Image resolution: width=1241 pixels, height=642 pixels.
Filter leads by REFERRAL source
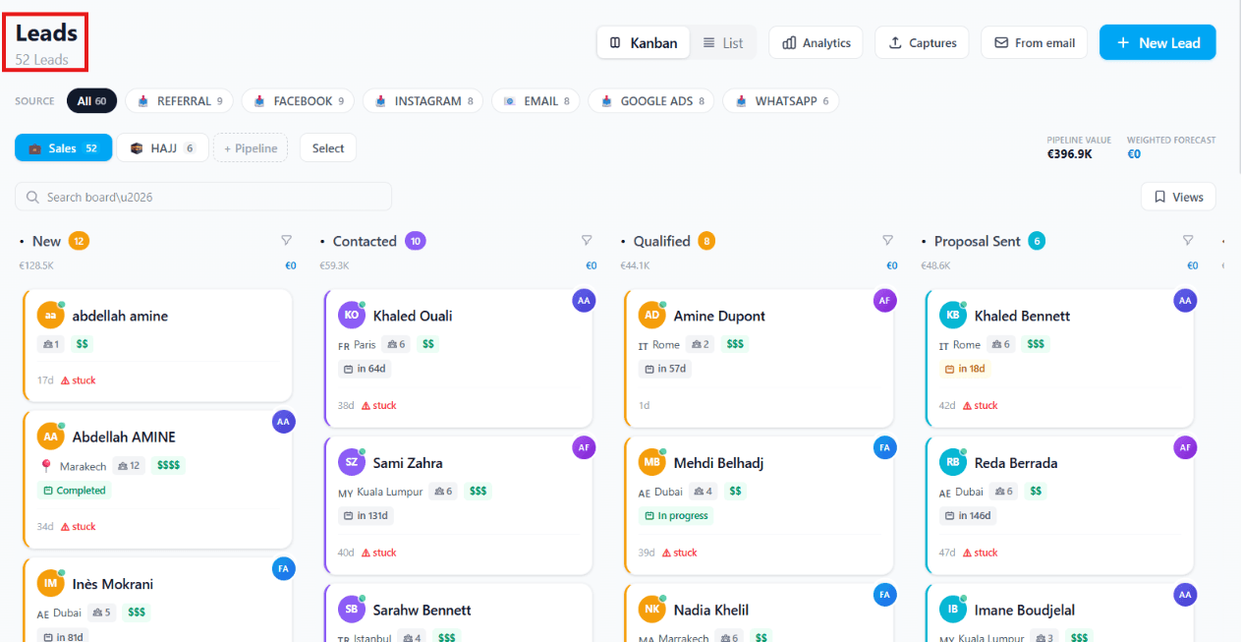click(x=179, y=101)
